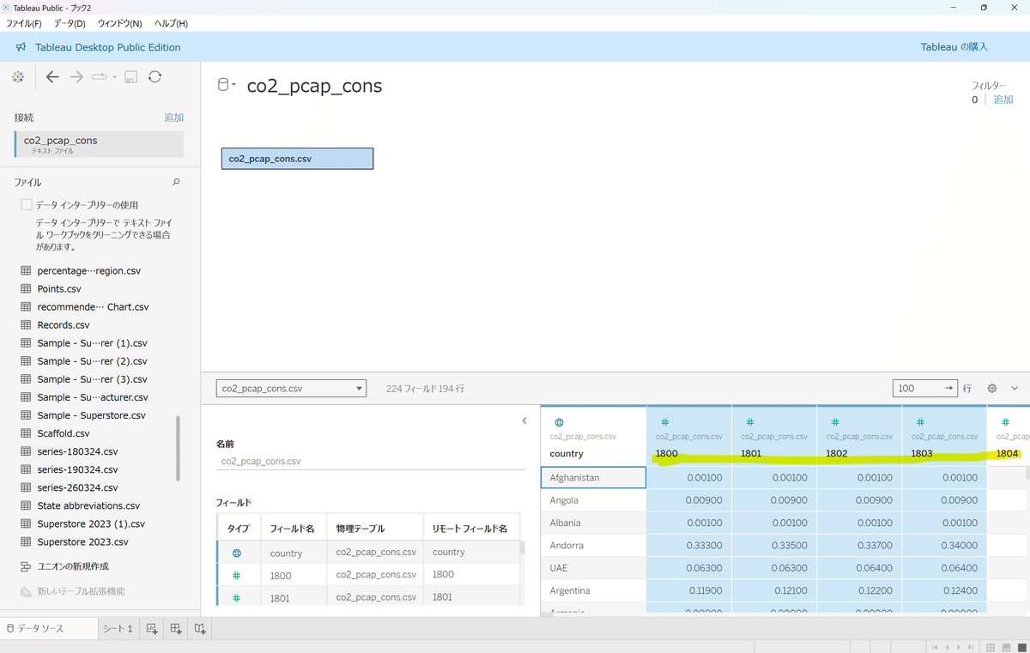Select series-180324.csv in file list
This screenshot has width=1030, height=653.
77,451
